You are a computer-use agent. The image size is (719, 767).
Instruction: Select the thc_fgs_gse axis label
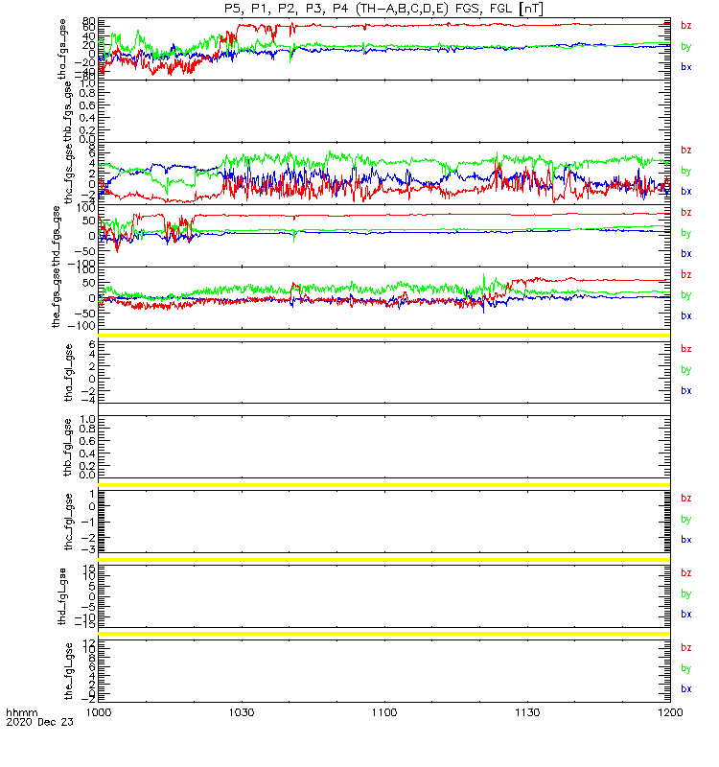click(68, 174)
